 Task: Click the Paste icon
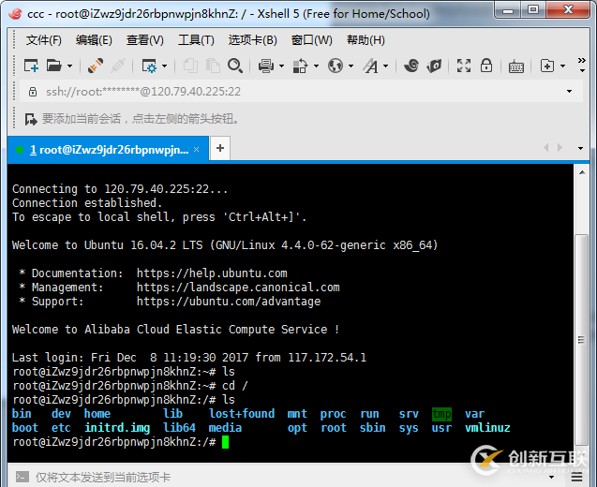tap(213, 66)
